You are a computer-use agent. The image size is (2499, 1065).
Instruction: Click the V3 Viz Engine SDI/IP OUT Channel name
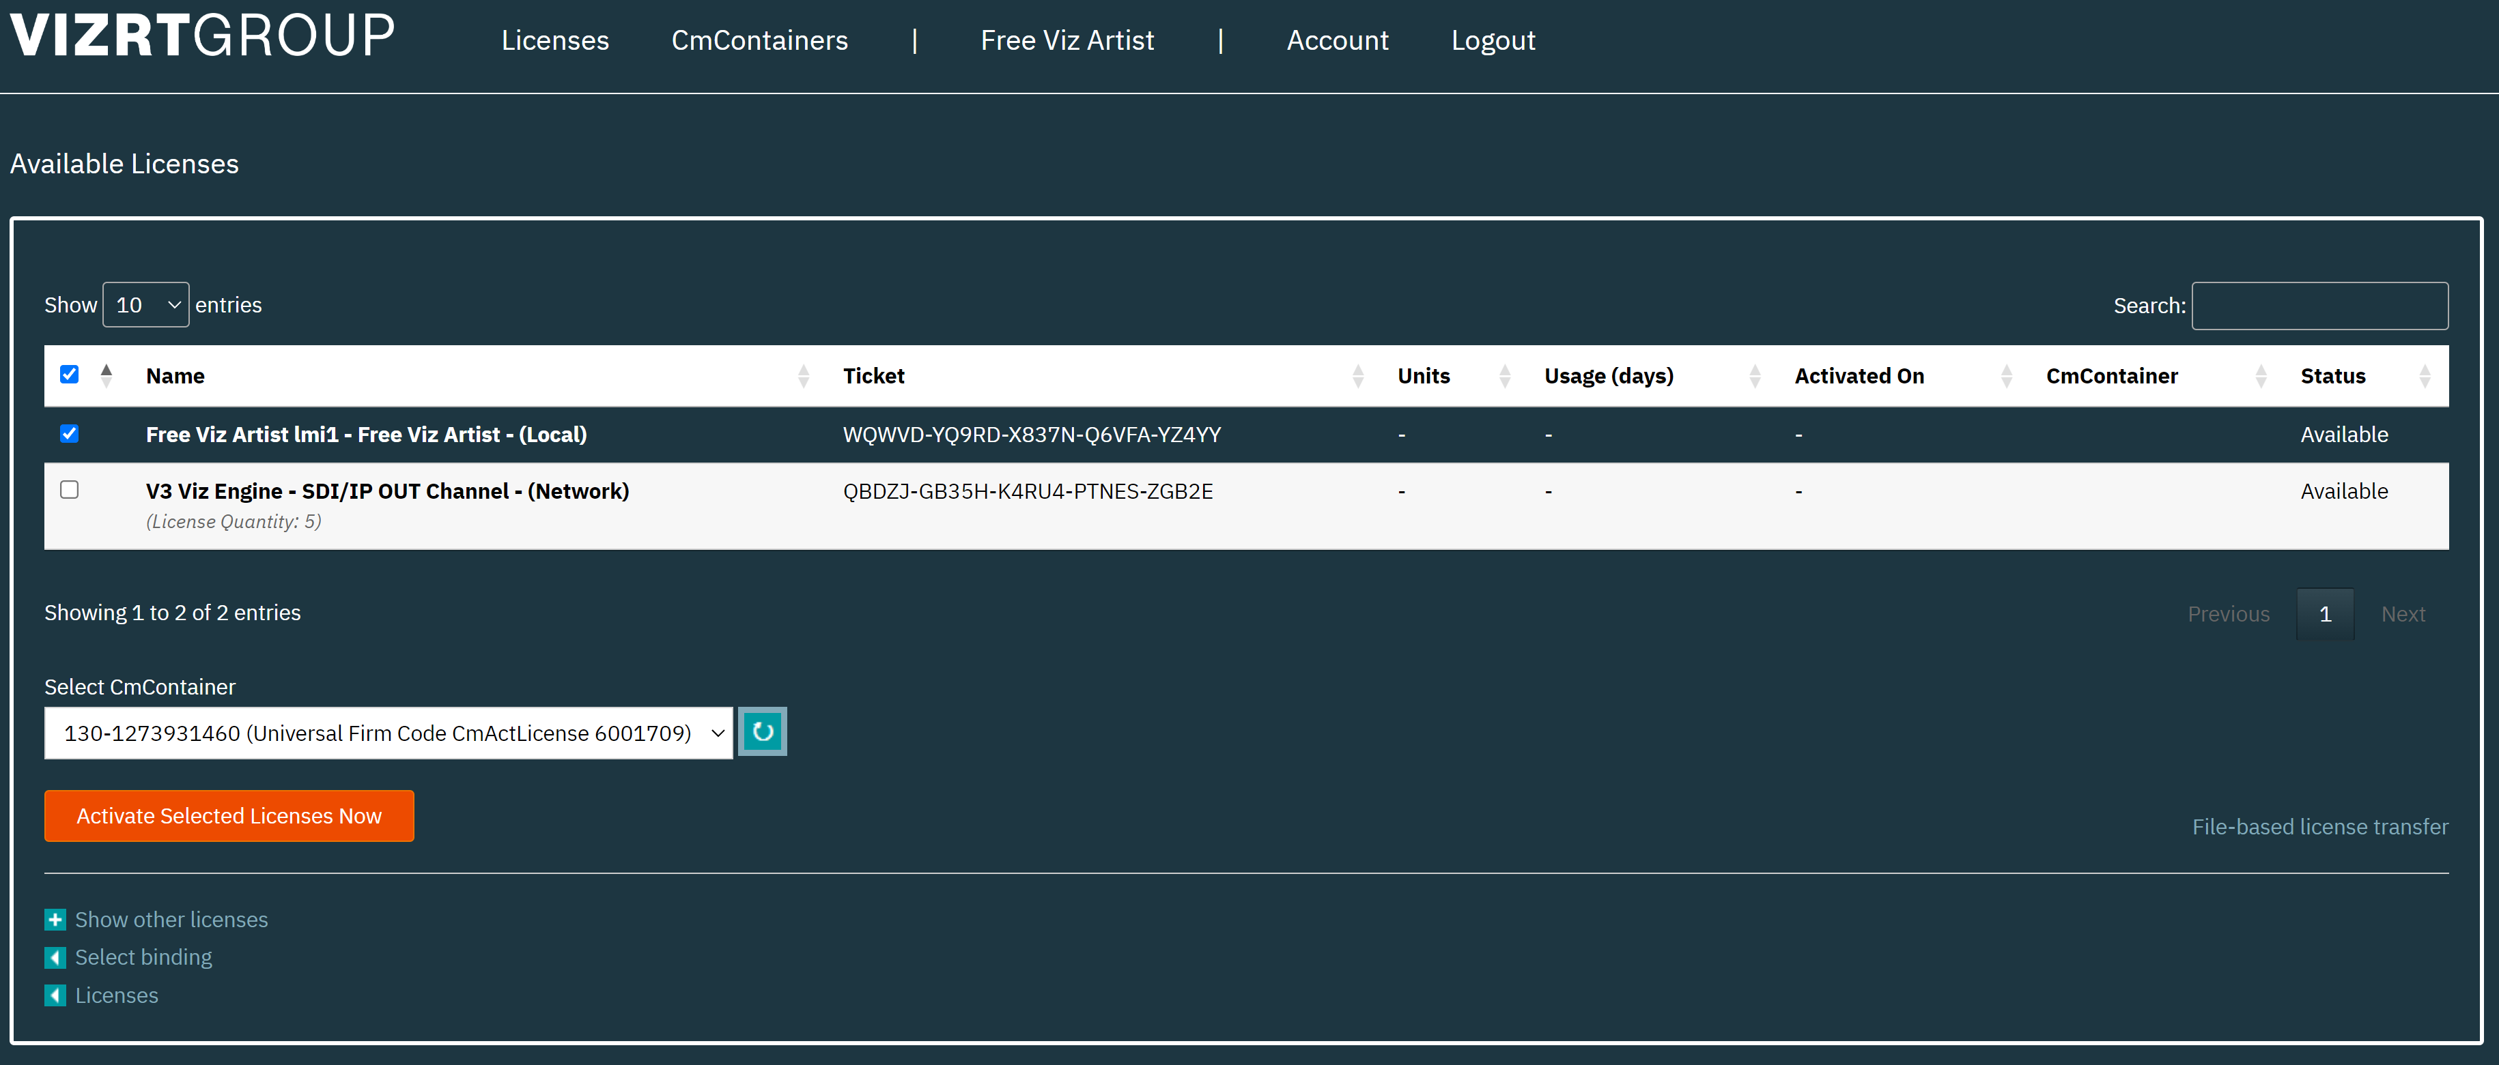click(387, 491)
